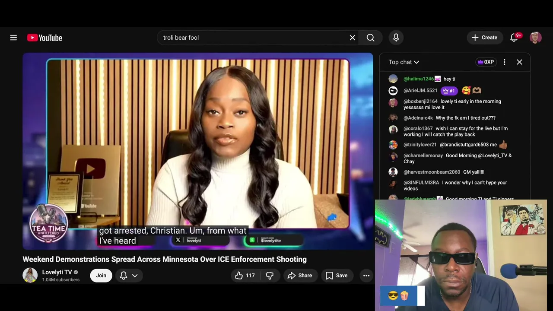The height and width of the screenshot is (311, 553).
Task: Click the avatar of @halima1246 in chat
Action: coord(393,79)
